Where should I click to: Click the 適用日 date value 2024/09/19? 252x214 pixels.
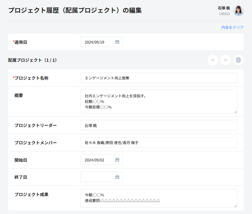click(95, 42)
